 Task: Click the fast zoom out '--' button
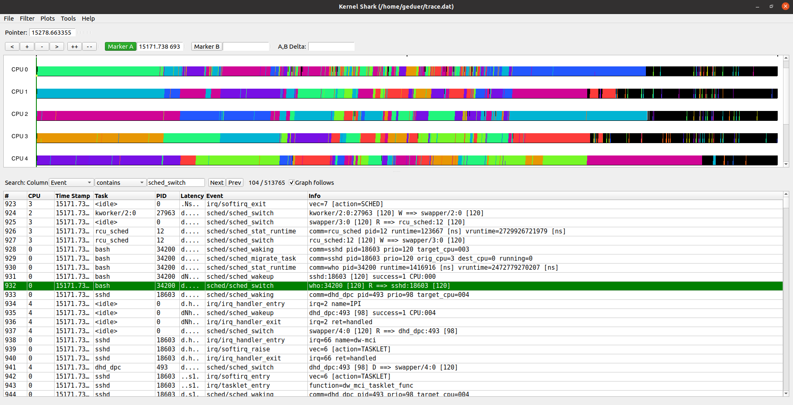click(x=89, y=47)
